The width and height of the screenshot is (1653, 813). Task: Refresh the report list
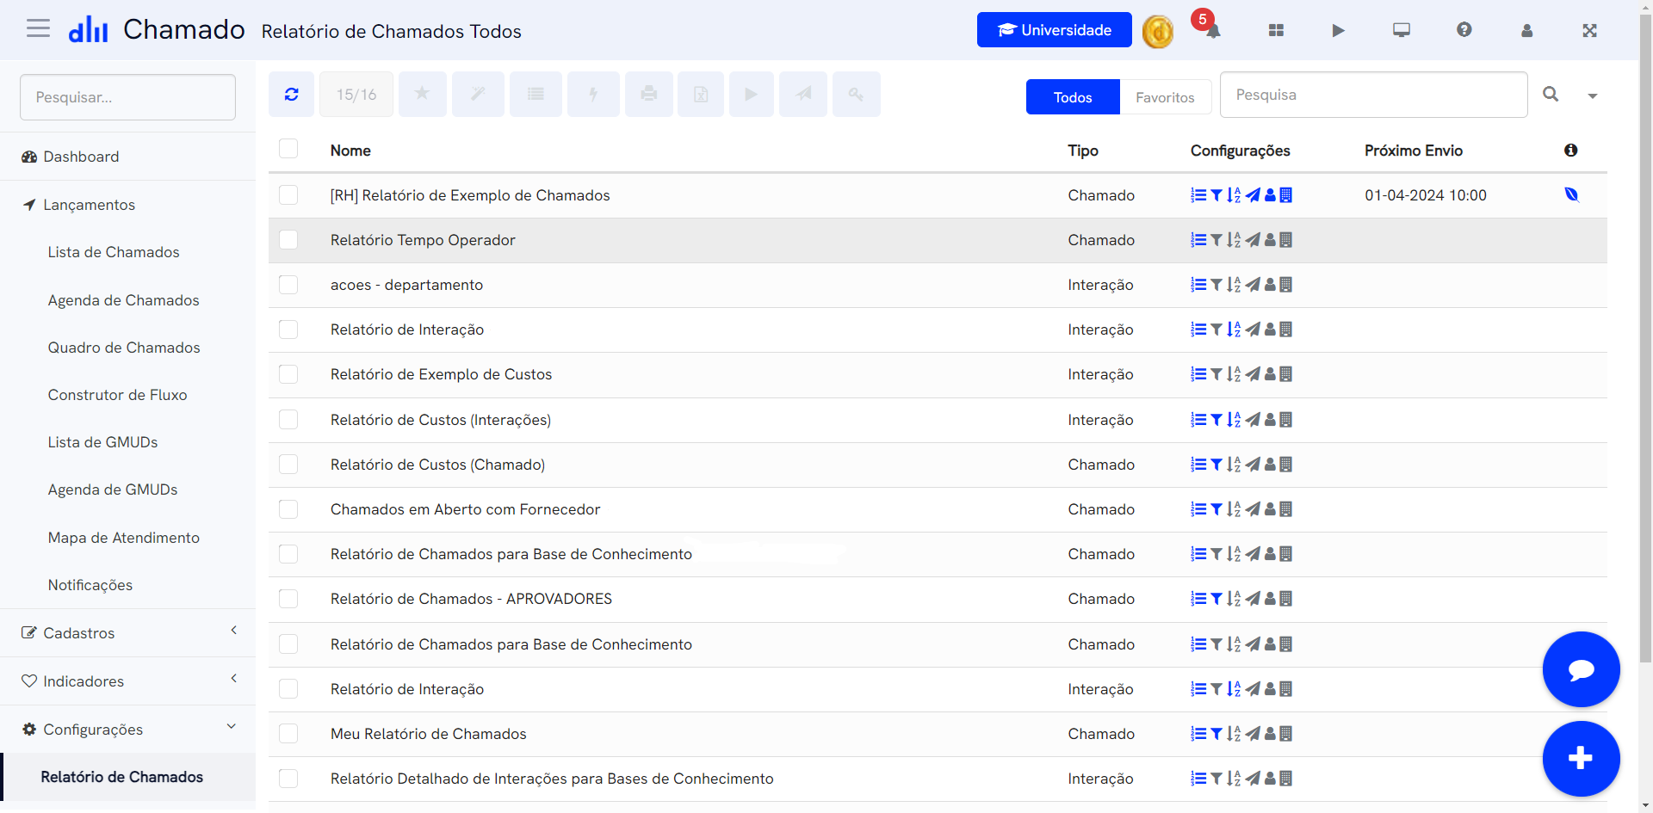point(291,94)
